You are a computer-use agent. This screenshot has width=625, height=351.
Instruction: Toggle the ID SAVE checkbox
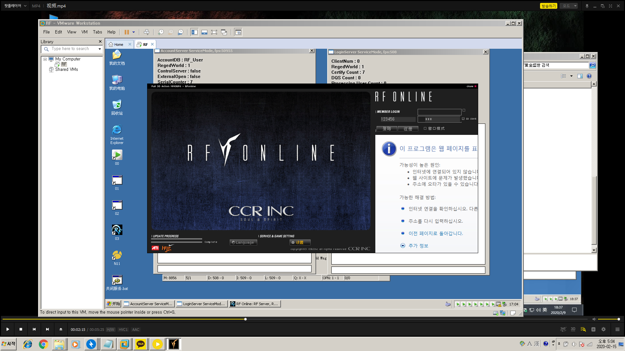coord(463,119)
